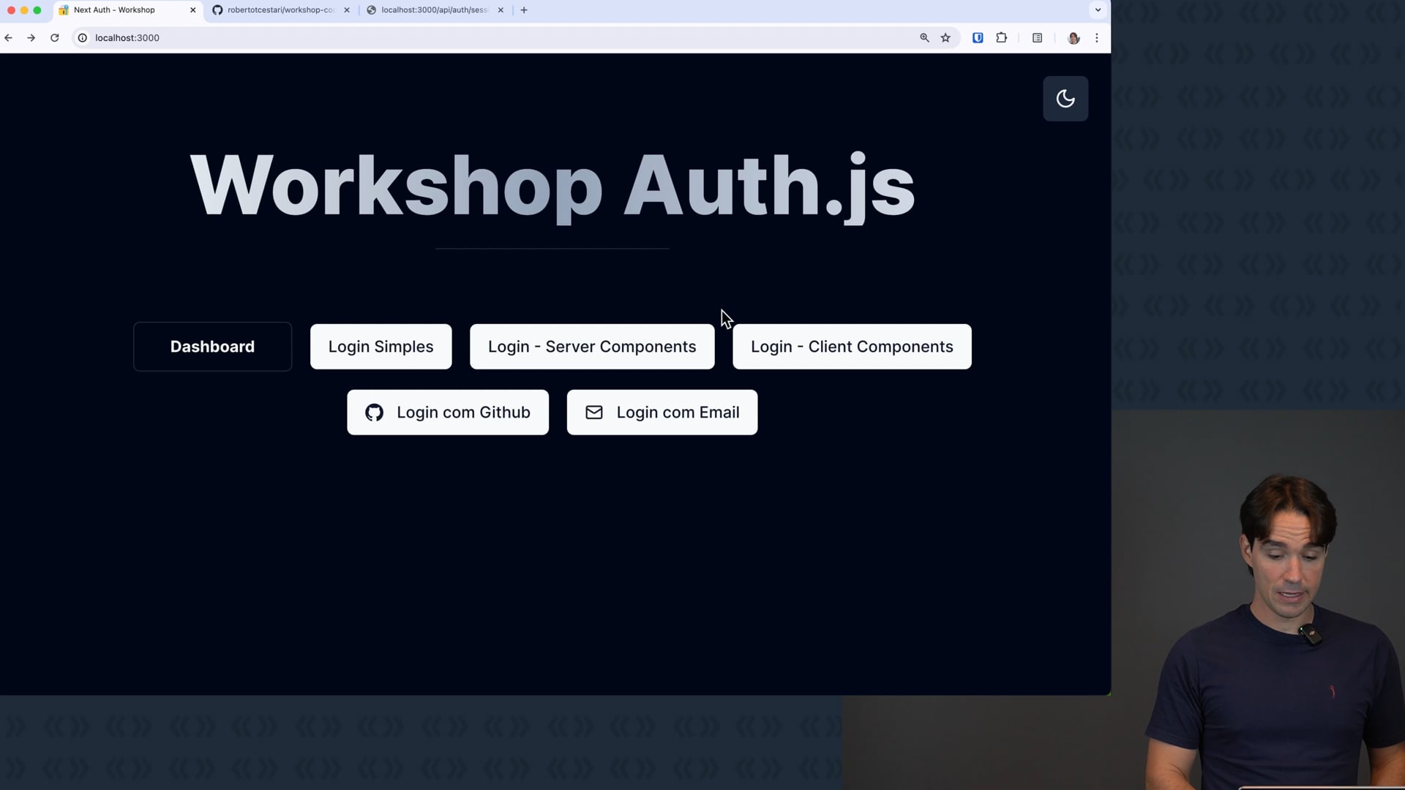Open the Login Simples page
This screenshot has width=1405, height=790.
point(381,347)
